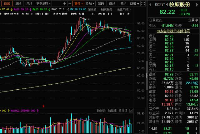Toggle the 简约 simple mode
Screen dimensions: 200x134
(123, 4)
